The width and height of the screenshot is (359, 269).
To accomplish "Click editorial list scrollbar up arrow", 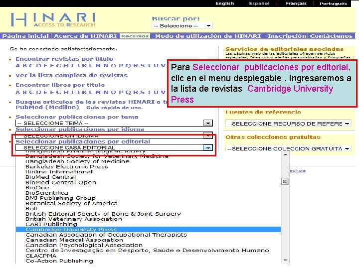I will click(x=286, y=155).
